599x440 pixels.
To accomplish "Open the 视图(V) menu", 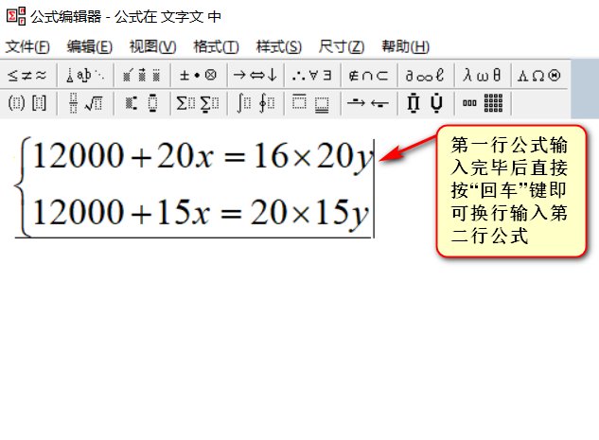I will (x=152, y=46).
